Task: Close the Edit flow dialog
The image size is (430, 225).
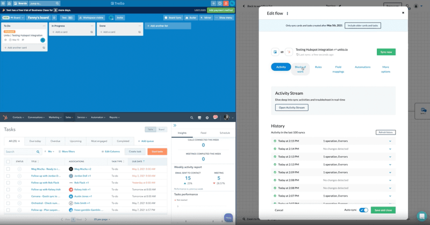Action: (403, 12)
